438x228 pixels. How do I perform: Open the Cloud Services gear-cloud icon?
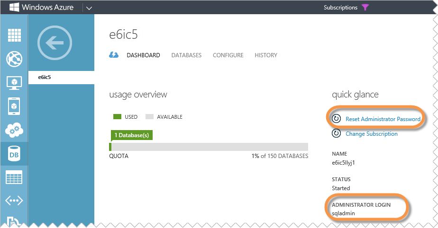click(14, 130)
